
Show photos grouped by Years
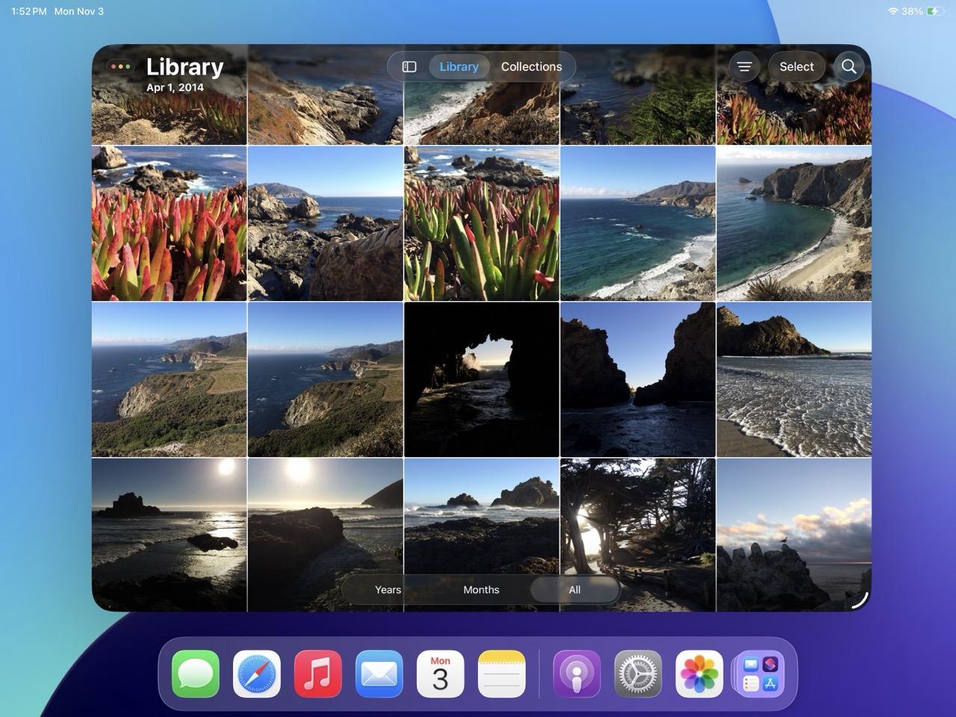388,590
